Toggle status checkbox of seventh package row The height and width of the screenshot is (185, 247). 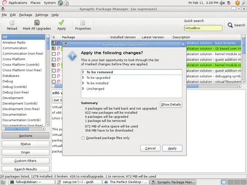[x=54, y=76]
